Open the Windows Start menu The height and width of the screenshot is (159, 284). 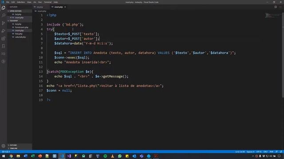pyautogui.click(x=4, y=156)
